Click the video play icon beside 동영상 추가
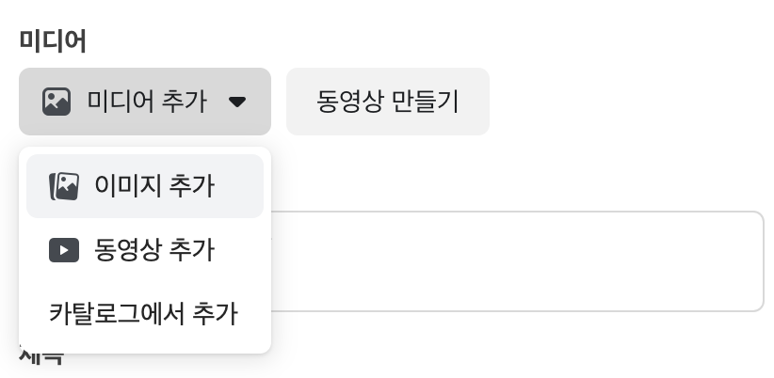The image size is (774, 378). click(x=64, y=250)
